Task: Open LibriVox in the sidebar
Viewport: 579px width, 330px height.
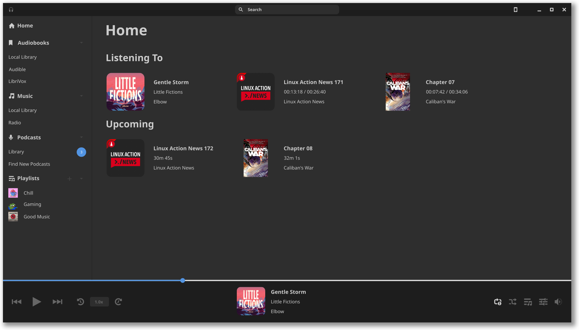Action: coord(17,81)
